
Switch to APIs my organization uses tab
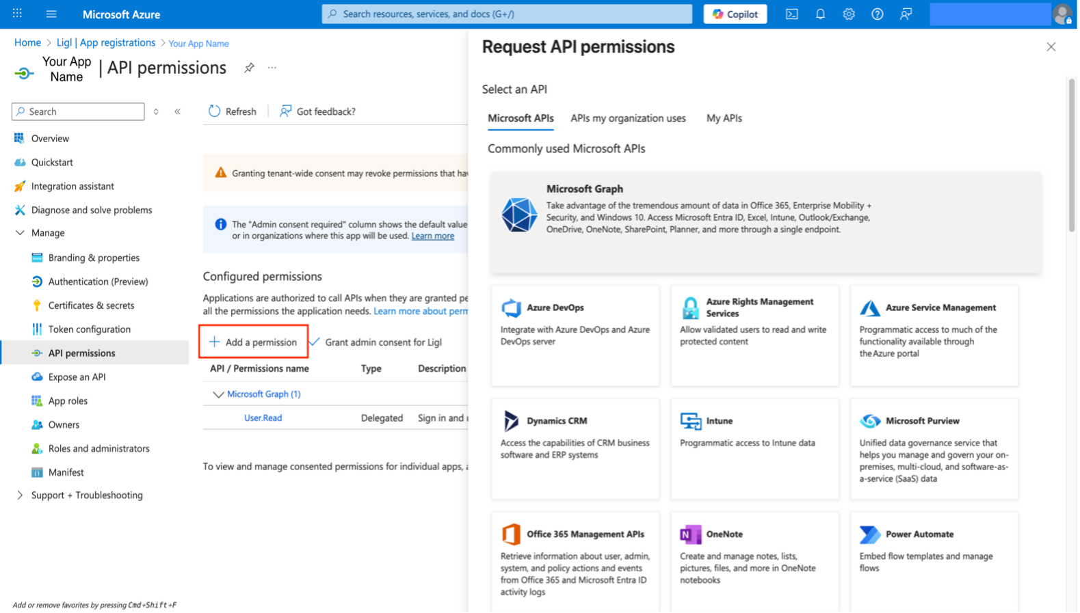[x=628, y=118]
